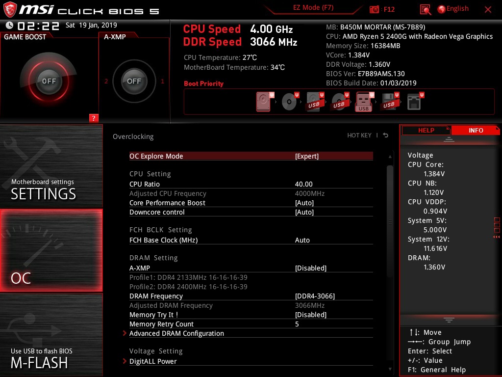This screenshot has width=502, height=377.
Task: Select the USB flash drive boot device
Action: 363,102
